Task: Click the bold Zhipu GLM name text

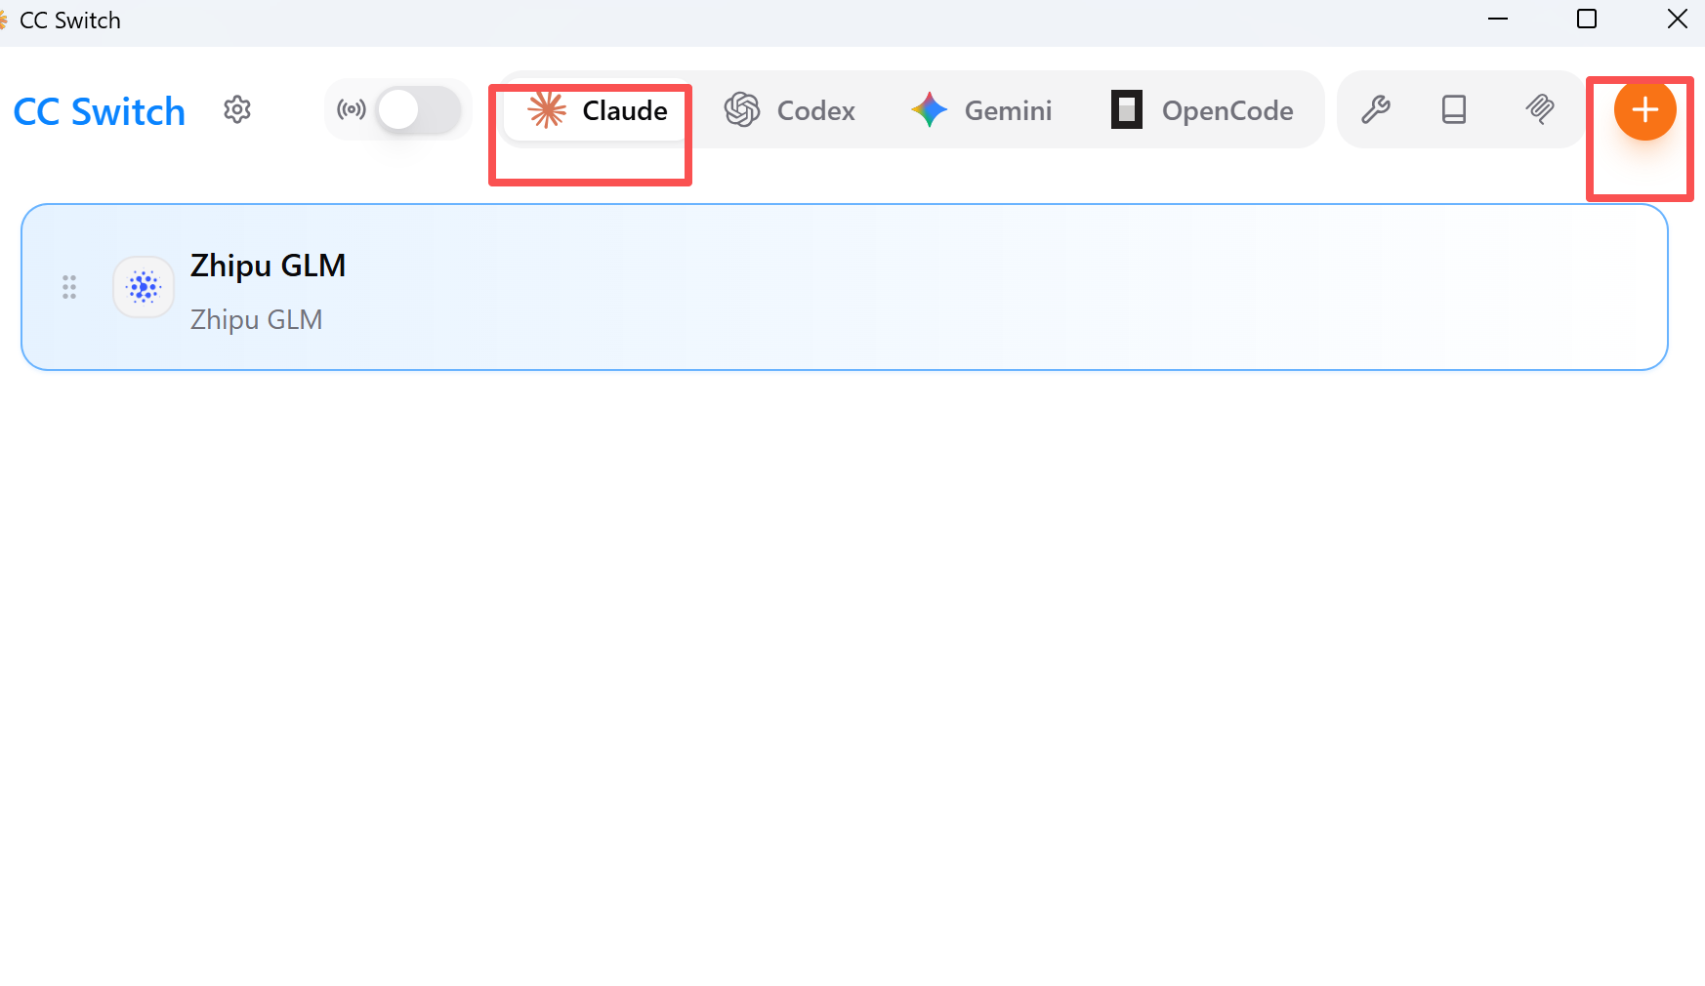Action: click(268, 266)
